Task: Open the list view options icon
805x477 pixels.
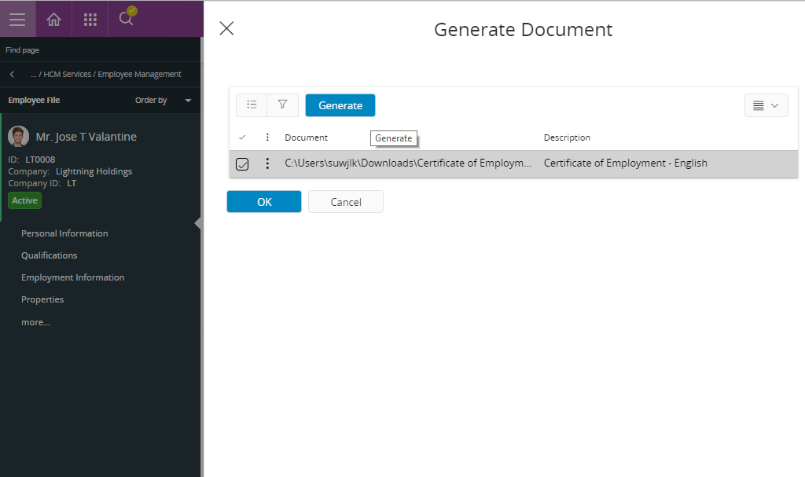Action: pyautogui.click(x=252, y=105)
